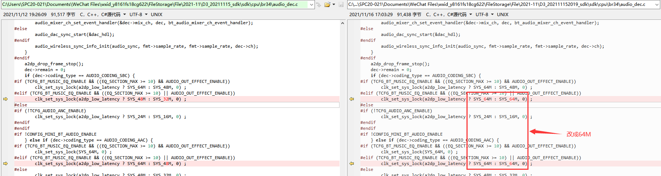The height and width of the screenshot is (176, 661).
Task: Click right pane else if AUDIO_CODING_AAC line
Action: [x=435, y=140]
